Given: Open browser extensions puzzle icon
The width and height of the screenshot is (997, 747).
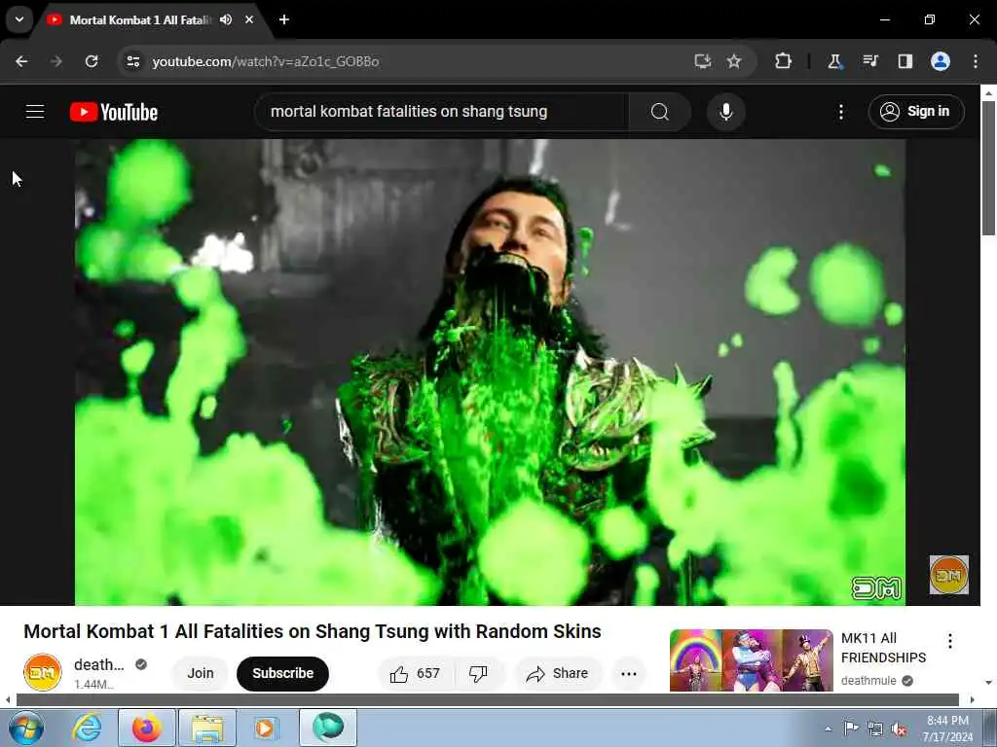Looking at the screenshot, I should pyautogui.click(x=784, y=61).
